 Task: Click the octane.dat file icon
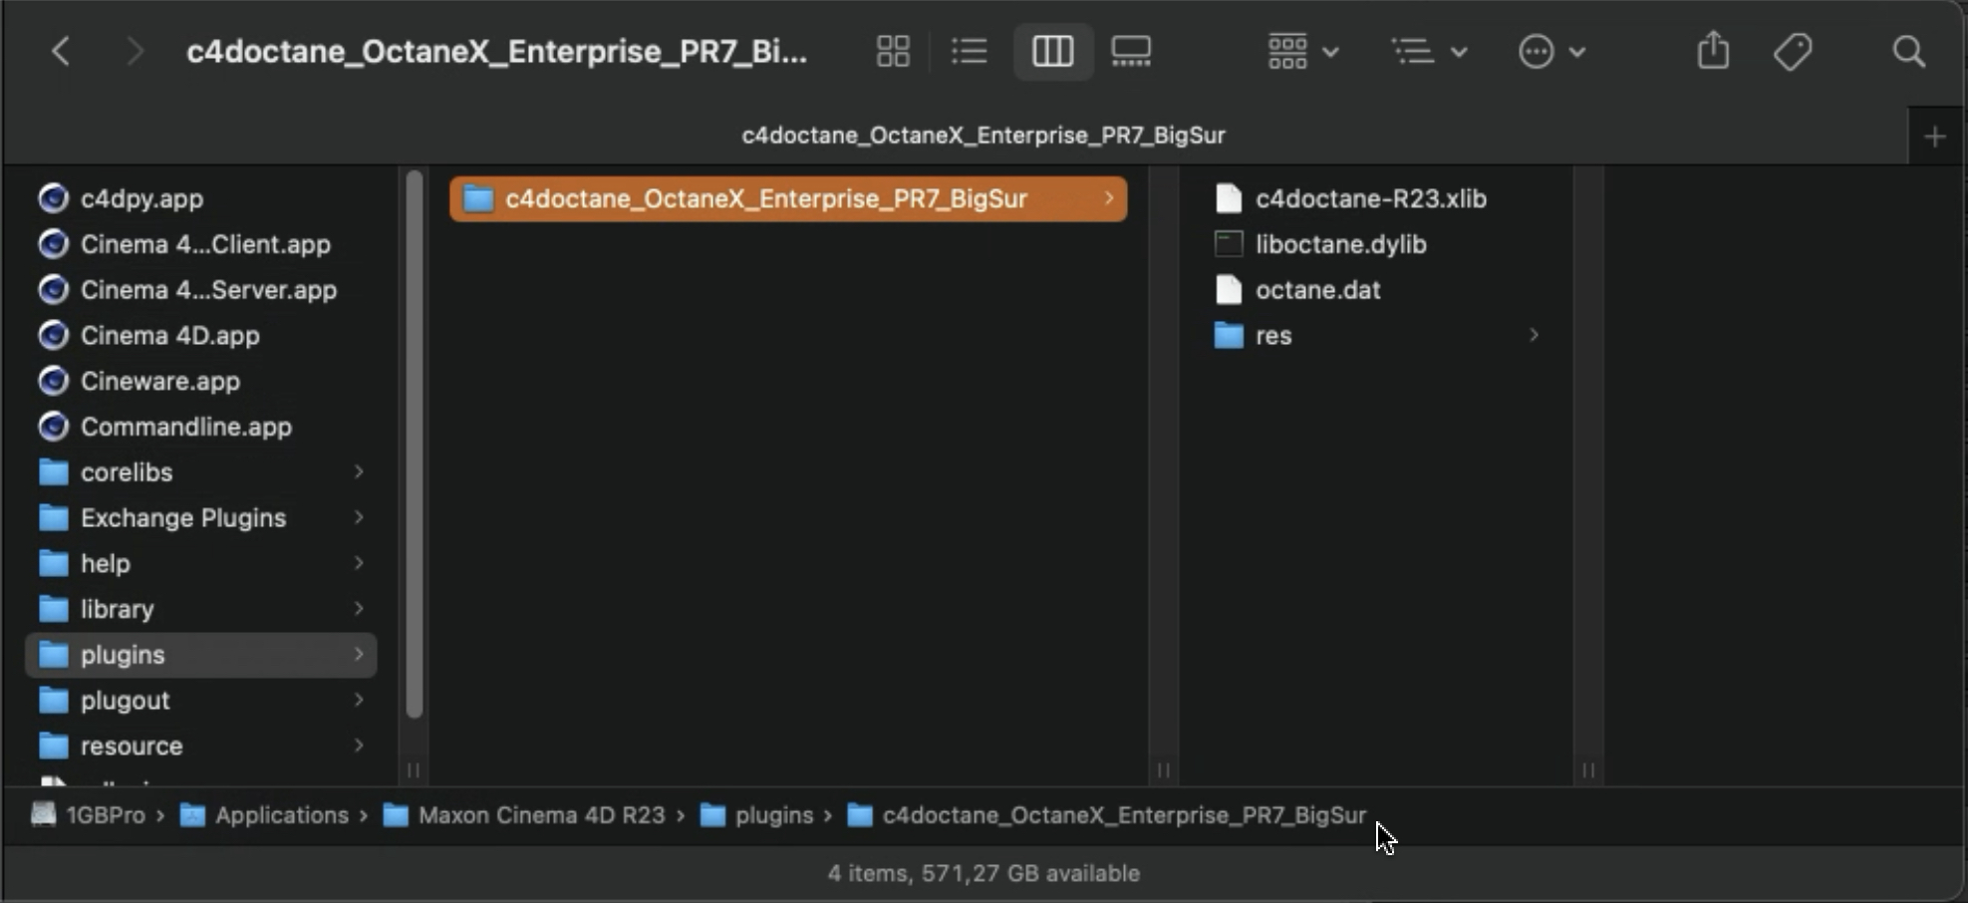[1229, 290]
